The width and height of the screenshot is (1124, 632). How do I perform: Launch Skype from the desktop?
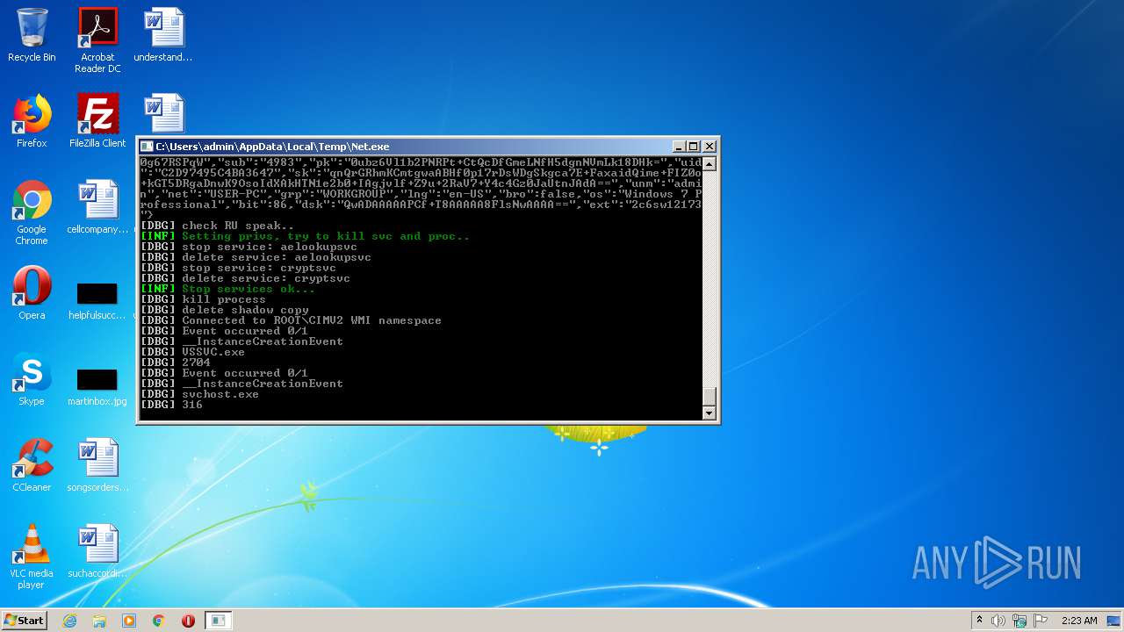point(32,379)
